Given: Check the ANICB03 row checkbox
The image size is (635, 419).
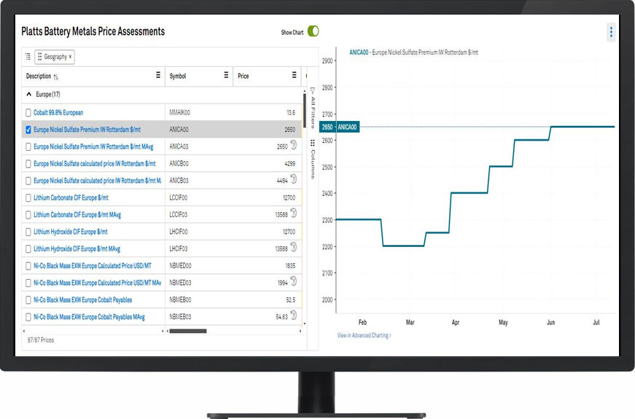Looking at the screenshot, I should click(28, 181).
